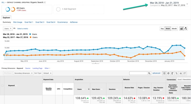The image size is (191, 104).
Task: Open the Secondary dimension dropdown
Action: [23, 73]
